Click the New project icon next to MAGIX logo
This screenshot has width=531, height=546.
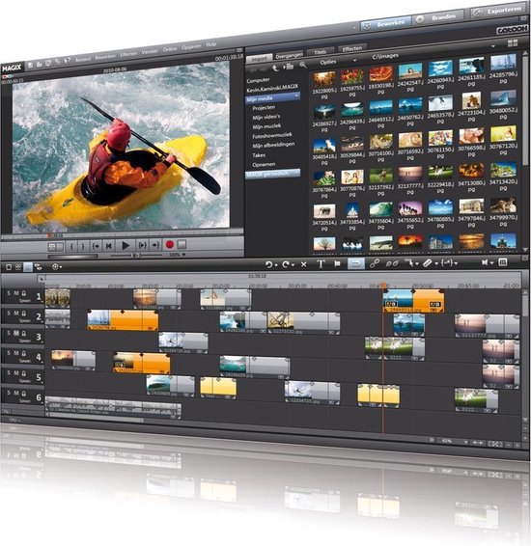(x=31, y=65)
